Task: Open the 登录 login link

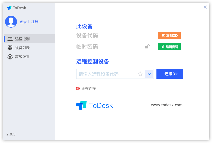Action: (23, 22)
